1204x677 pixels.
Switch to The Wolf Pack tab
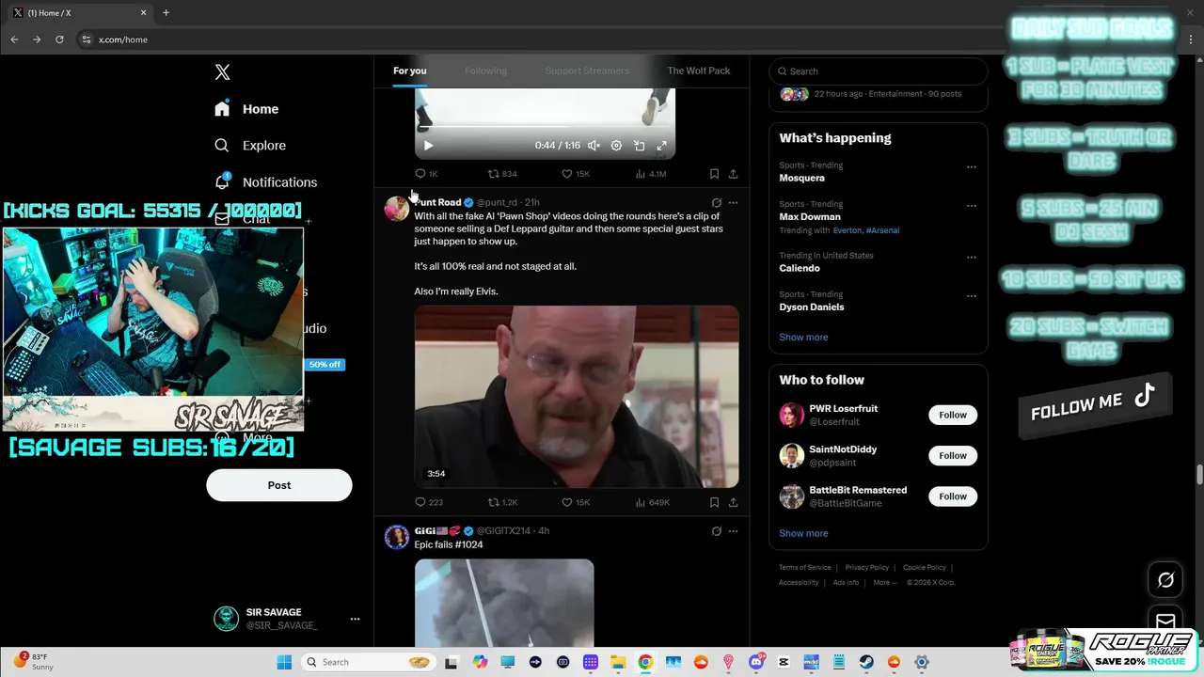click(699, 71)
